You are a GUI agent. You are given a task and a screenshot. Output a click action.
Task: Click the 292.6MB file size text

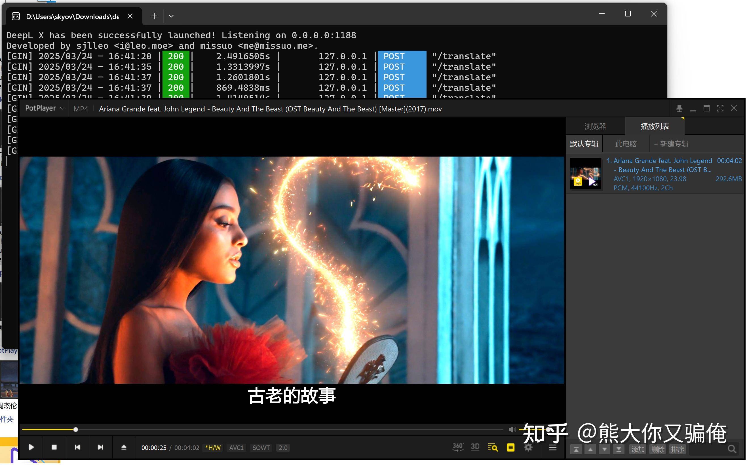pos(729,179)
